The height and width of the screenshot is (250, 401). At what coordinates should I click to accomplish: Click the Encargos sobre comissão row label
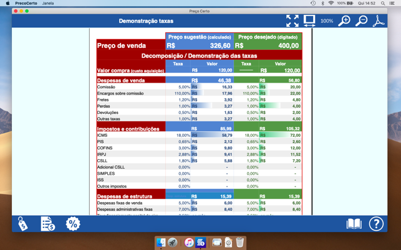tap(120, 93)
